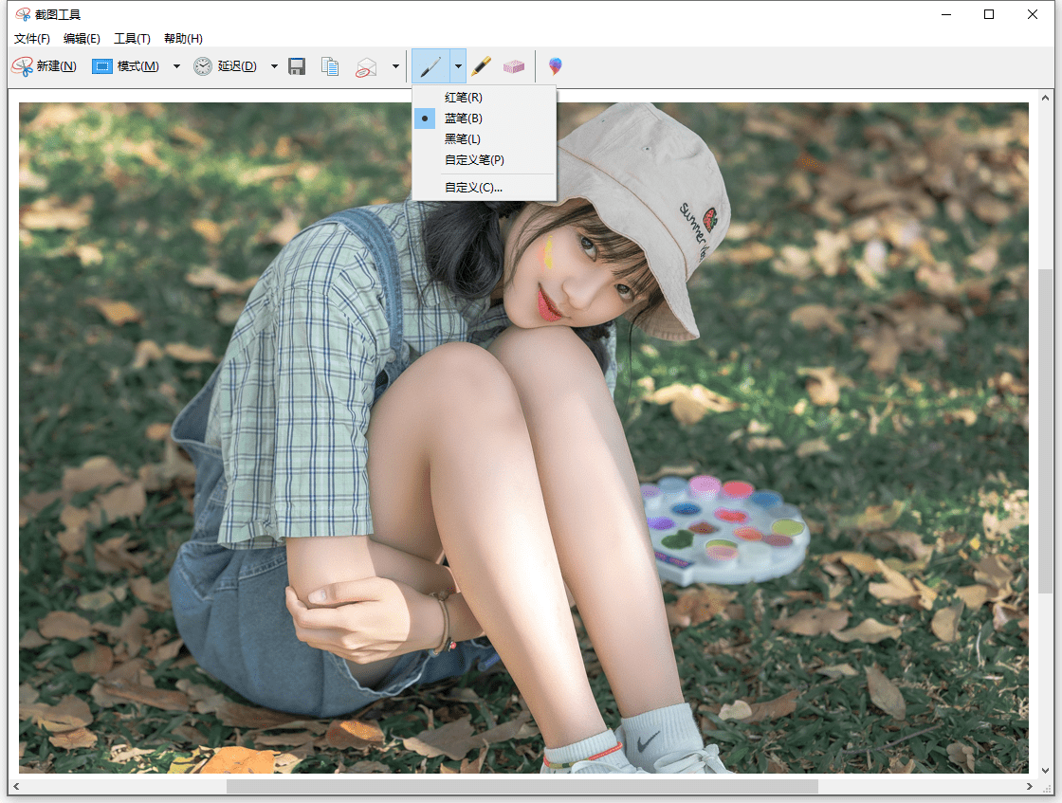1062x803 pixels.
Task: Select the pink Eraser tool
Action: click(513, 66)
